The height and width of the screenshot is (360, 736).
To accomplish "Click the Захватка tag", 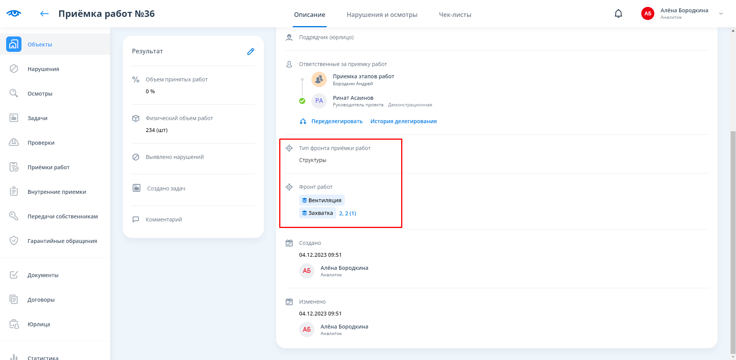I will [x=318, y=213].
